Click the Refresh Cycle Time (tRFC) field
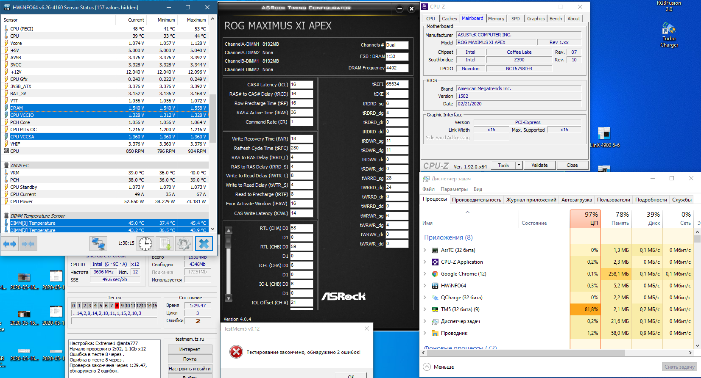The height and width of the screenshot is (378, 701). 302,148
